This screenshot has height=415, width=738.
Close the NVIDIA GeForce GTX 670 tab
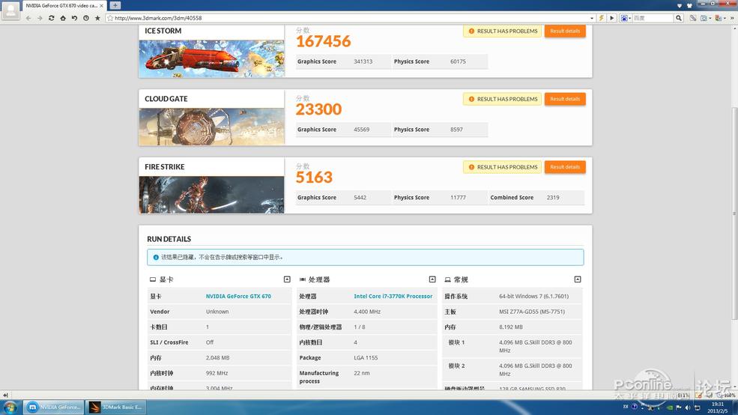tap(101, 6)
